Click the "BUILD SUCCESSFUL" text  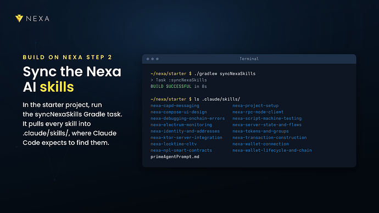click(171, 86)
